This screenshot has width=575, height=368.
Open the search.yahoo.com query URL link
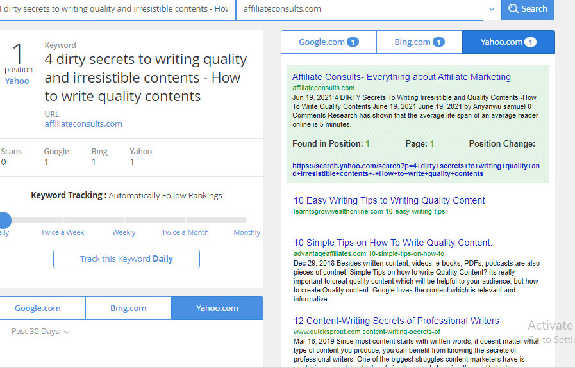point(417,170)
